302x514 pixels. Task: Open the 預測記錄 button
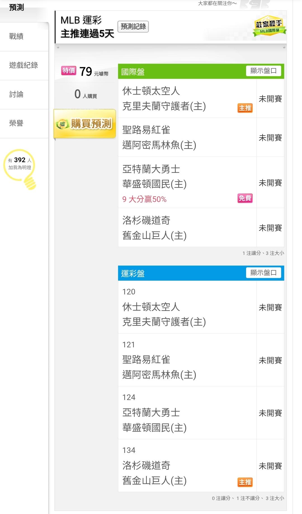pos(133,27)
